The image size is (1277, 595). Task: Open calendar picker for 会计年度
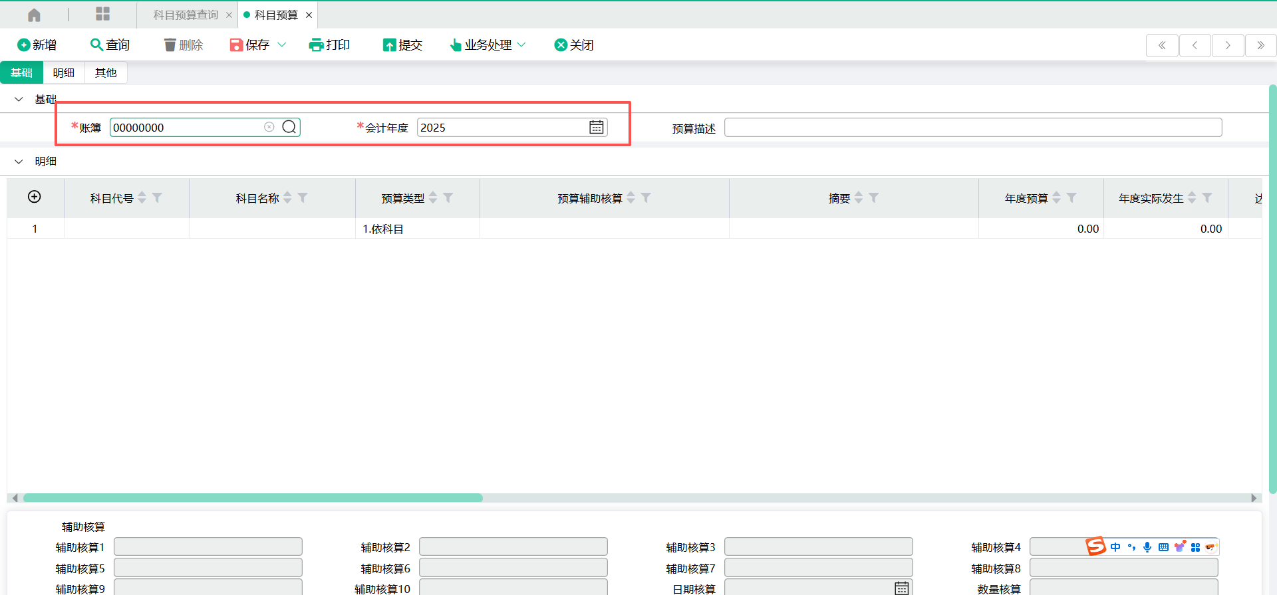pyautogui.click(x=596, y=127)
